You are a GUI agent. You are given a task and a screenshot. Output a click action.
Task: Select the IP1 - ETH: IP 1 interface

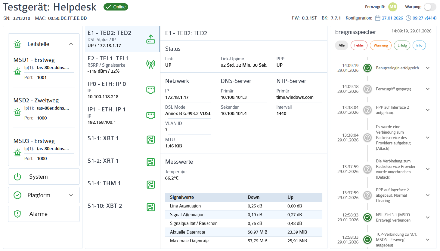[x=122, y=116]
